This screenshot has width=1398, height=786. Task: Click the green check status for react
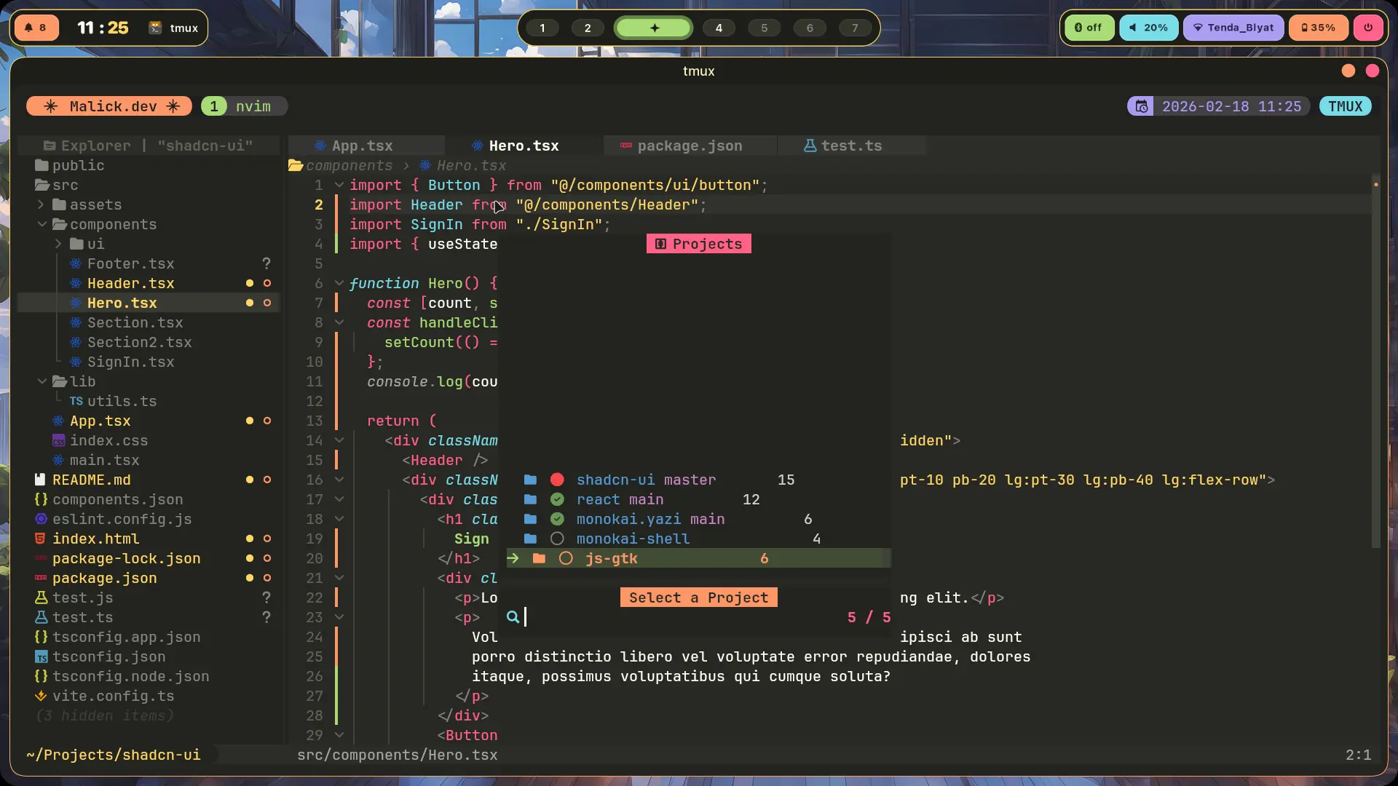(557, 499)
